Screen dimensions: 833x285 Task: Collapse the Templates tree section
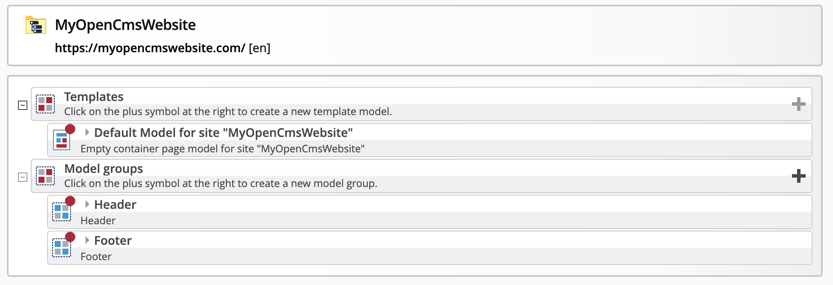(23, 105)
